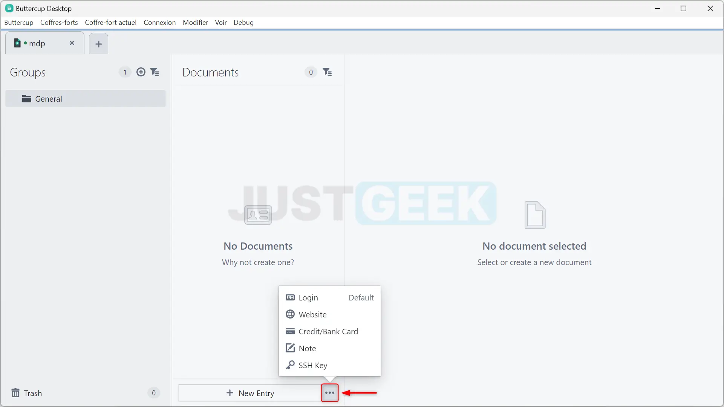Minimize the Buttercup Desktop window
Screen dimensions: 724x407
pyautogui.click(x=658, y=8)
